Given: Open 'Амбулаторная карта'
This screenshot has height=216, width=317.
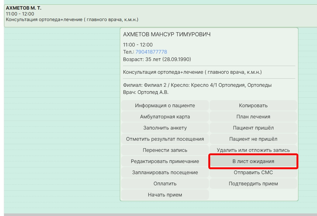Looking at the screenshot, I should (x=165, y=117).
